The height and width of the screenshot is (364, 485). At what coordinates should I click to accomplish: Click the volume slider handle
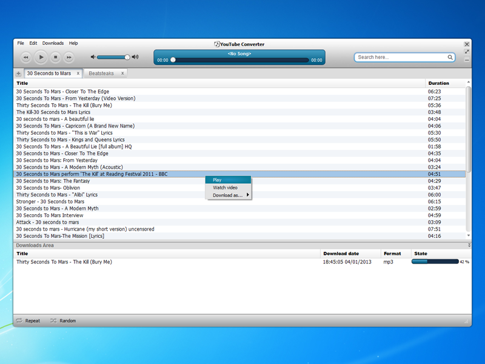127,57
